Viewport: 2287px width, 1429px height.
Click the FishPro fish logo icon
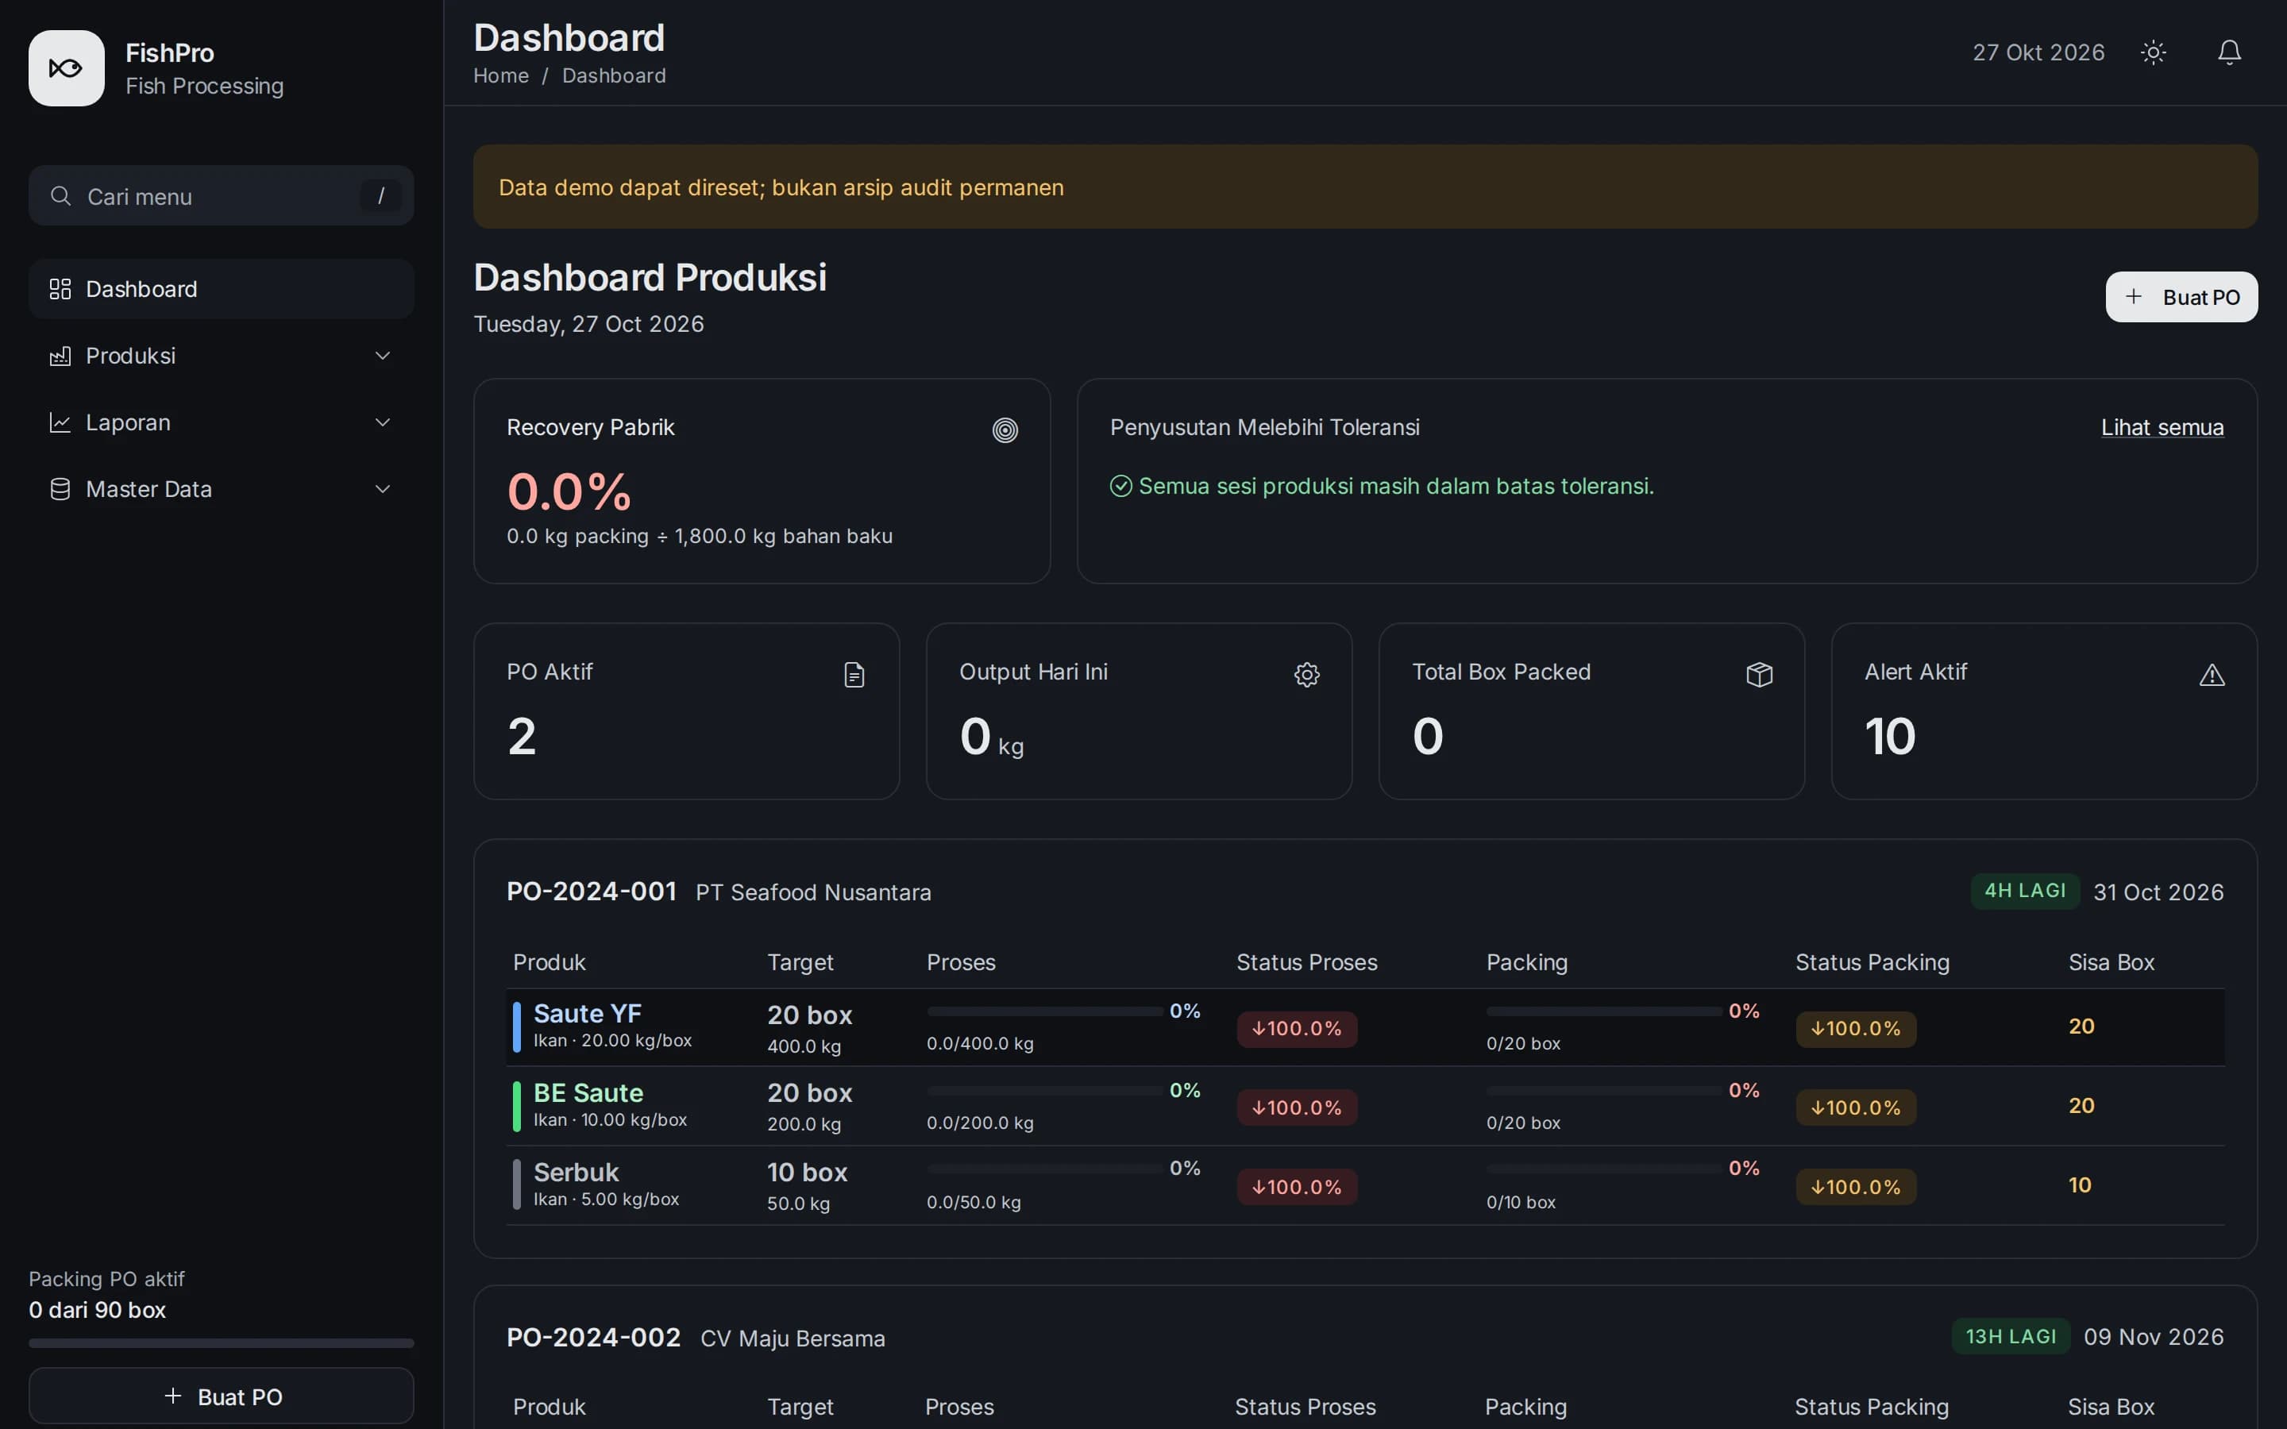coord(66,68)
